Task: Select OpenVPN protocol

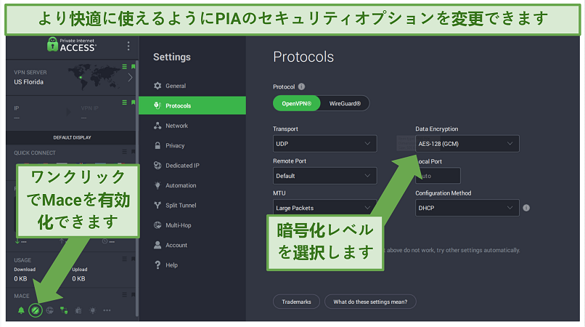Action: coord(297,103)
